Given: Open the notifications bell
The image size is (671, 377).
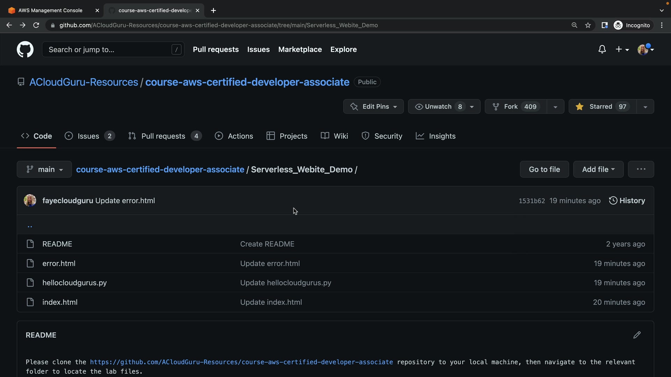Looking at the screenshot, I should click(602, 50).
